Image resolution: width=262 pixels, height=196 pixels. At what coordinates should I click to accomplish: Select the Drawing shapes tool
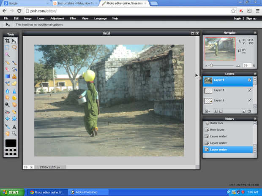pos(14,83)
